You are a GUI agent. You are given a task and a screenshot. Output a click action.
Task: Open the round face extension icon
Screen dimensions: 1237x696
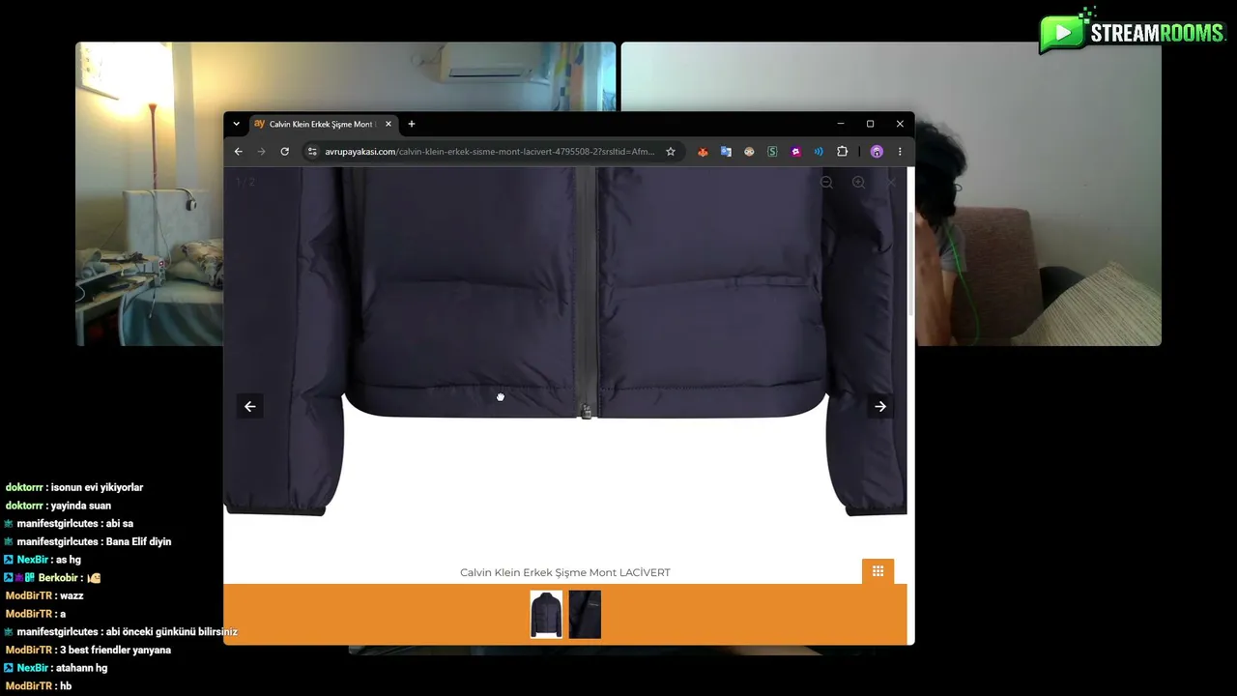point(749,152)
